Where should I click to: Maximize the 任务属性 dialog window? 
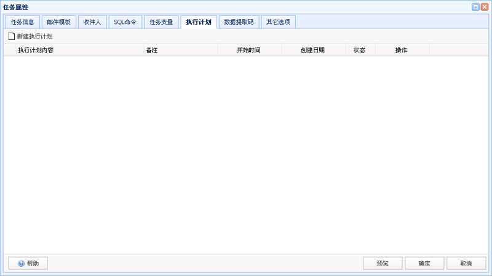(x=475, y=7)
